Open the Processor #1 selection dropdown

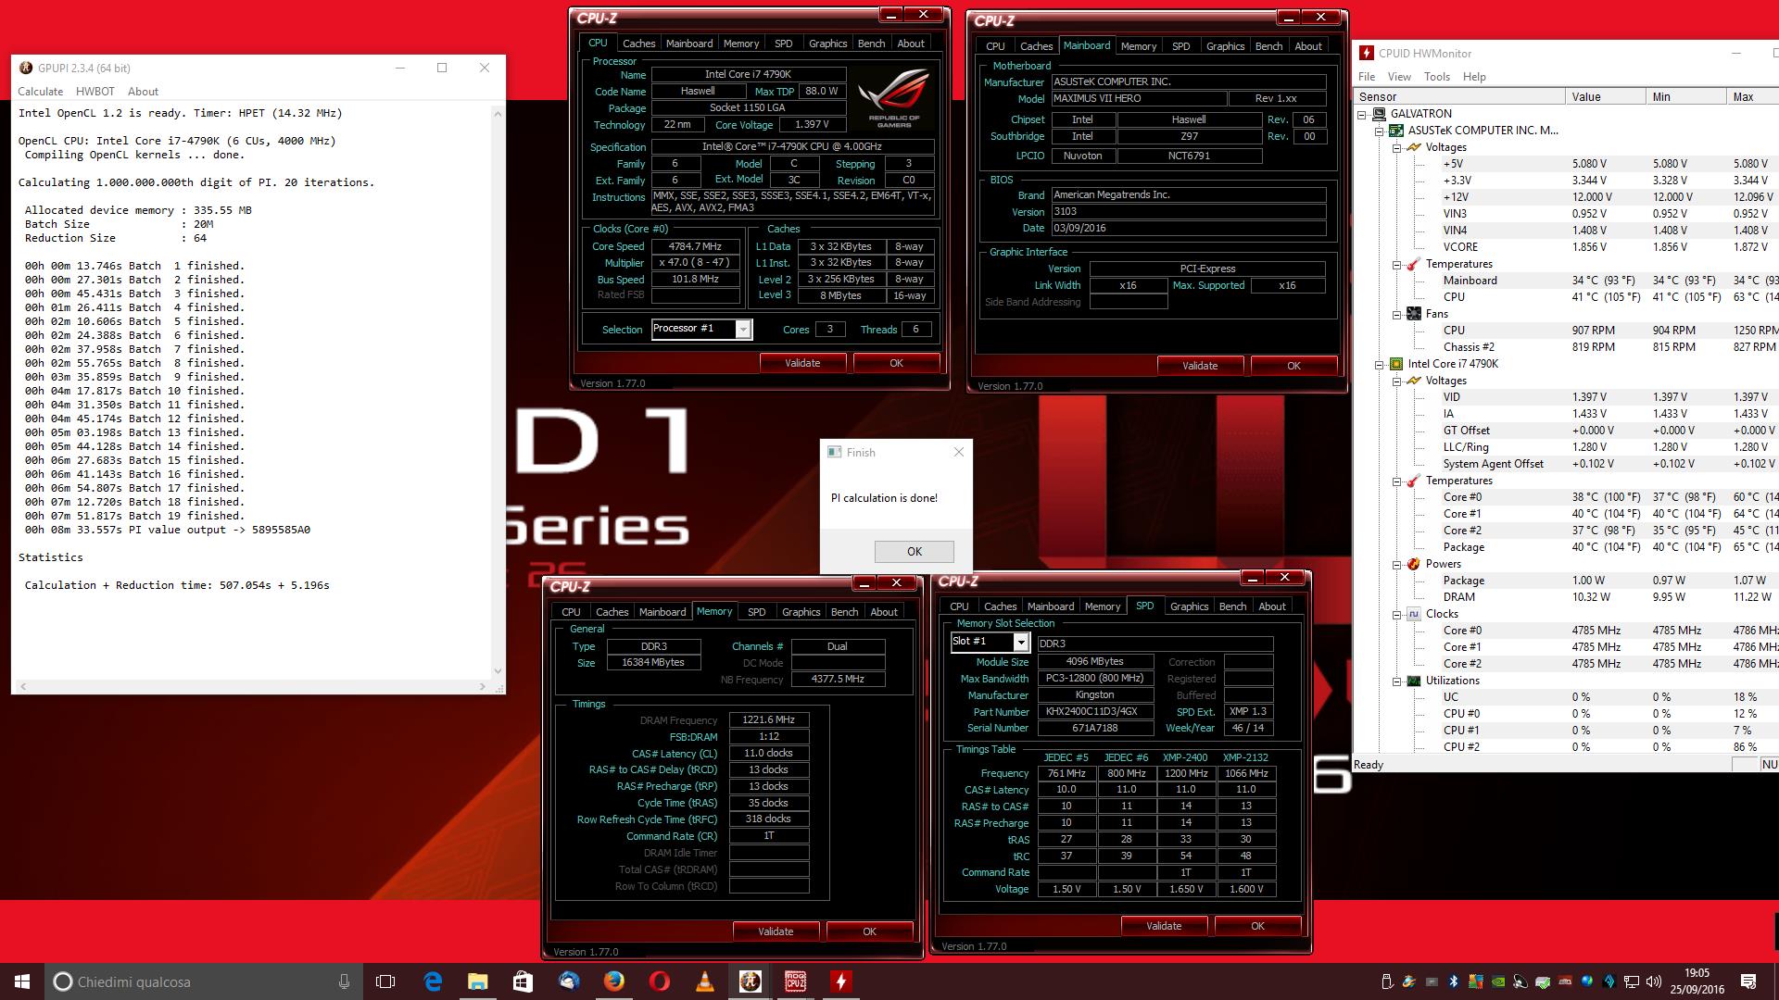pyautogui.click(x=743, y=330)
